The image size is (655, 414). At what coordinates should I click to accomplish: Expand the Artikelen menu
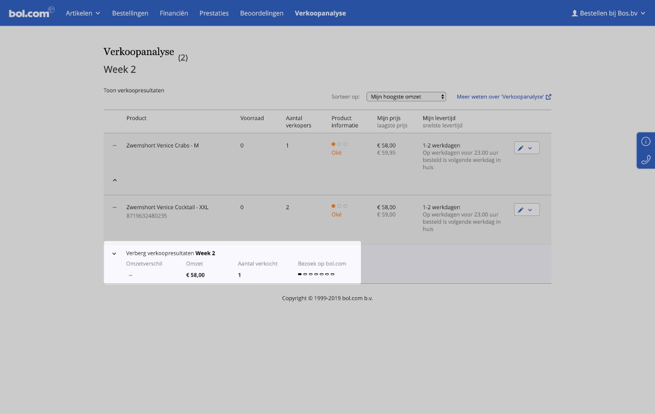point(83,13)
